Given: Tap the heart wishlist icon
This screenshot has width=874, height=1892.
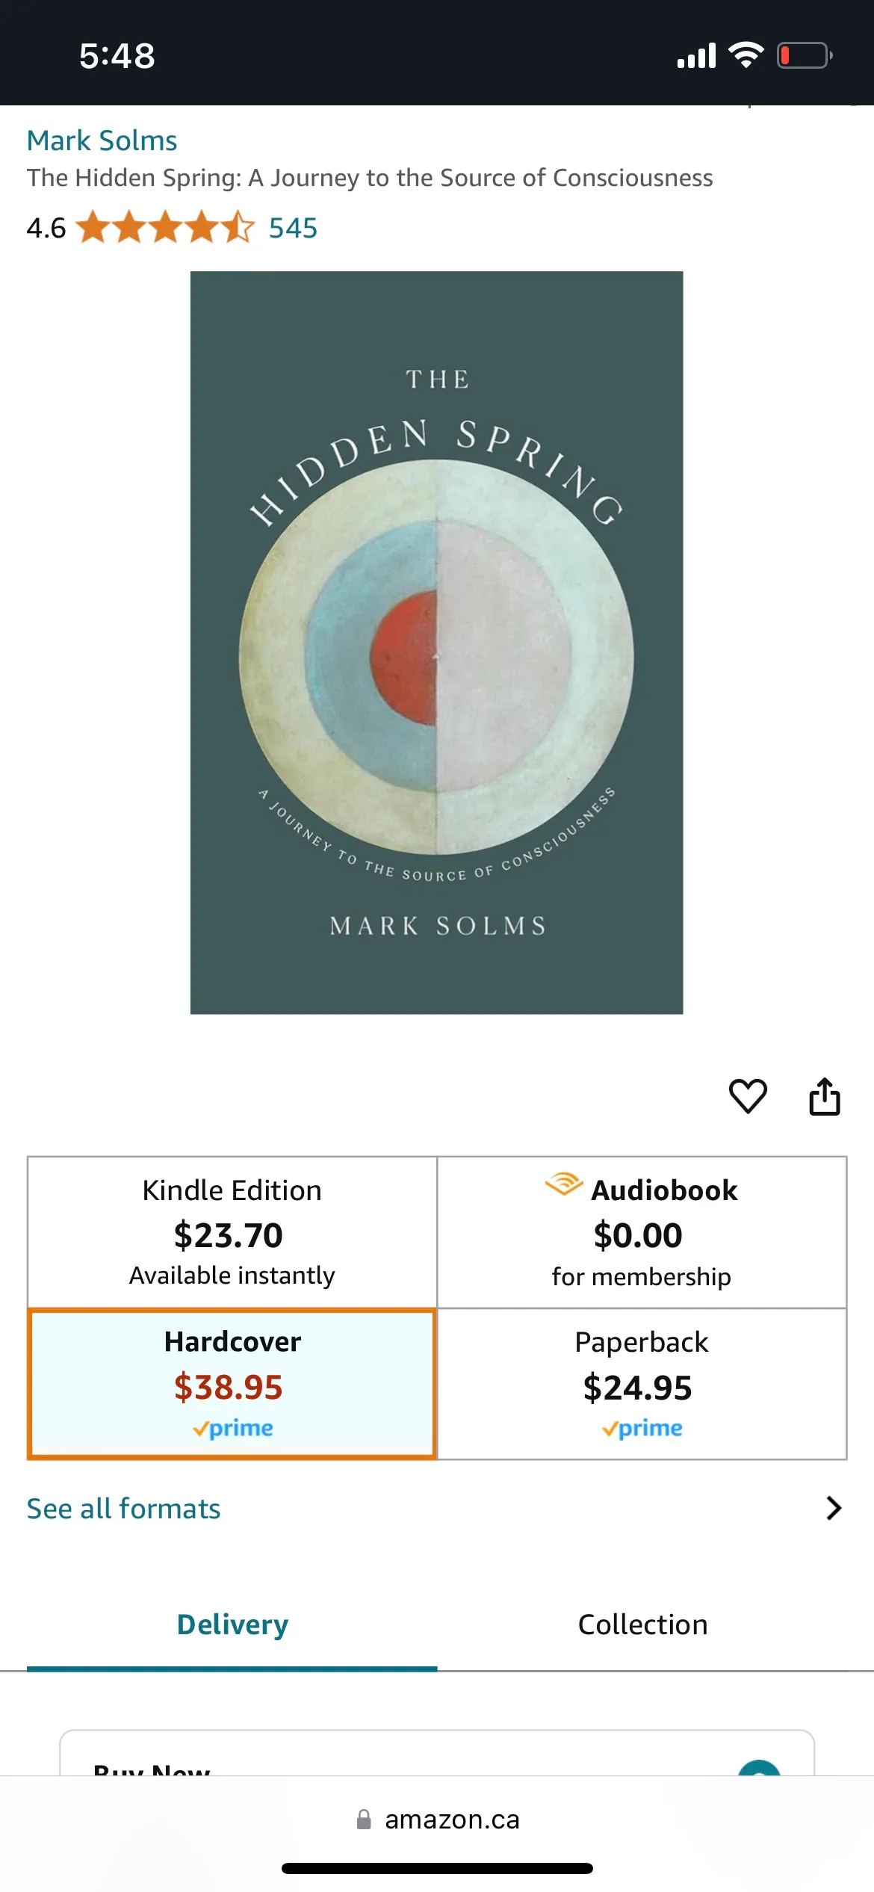Looking at the screenshot, I should click(x=748, y=1096).
